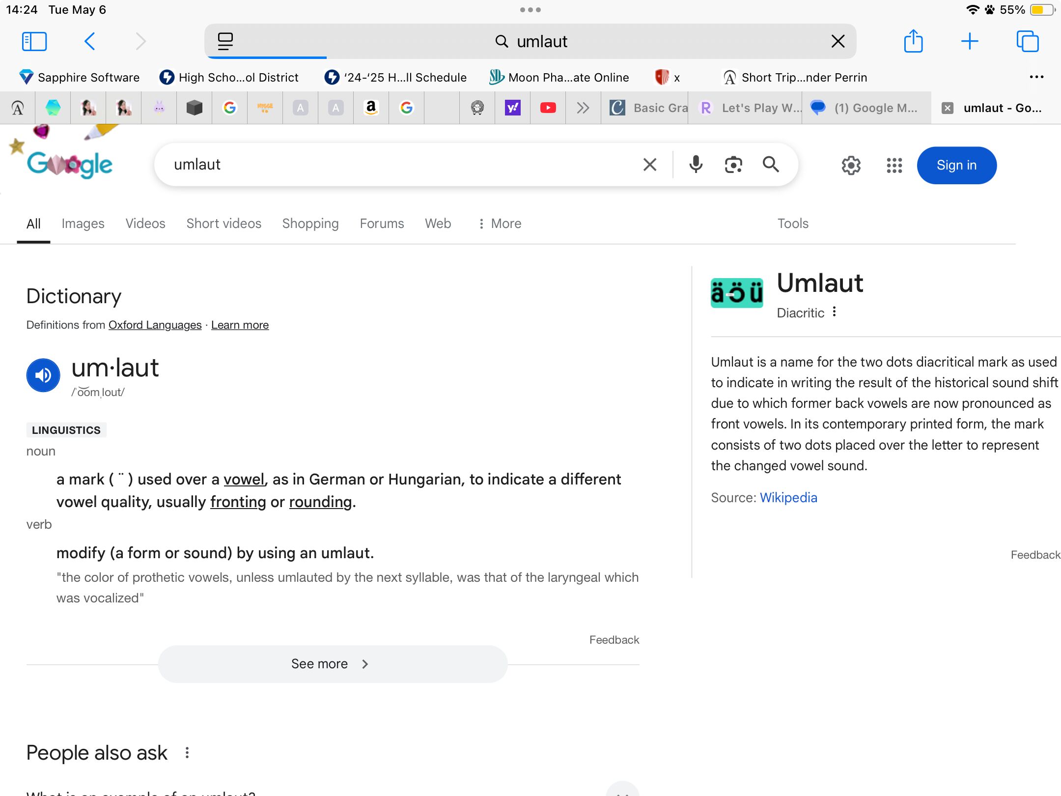This screenshot has height=796, width=1061.
Task: Open the page reader menu icon
Action: (x=225, y=41)
